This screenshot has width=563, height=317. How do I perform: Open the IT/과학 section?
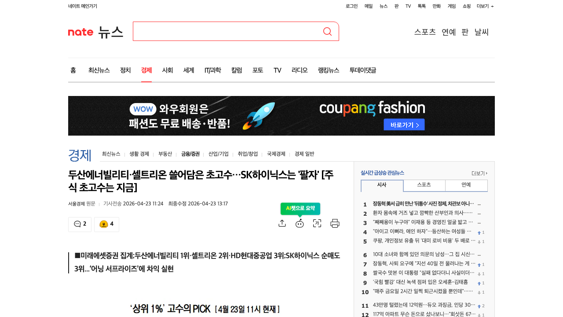click(213, 70)
